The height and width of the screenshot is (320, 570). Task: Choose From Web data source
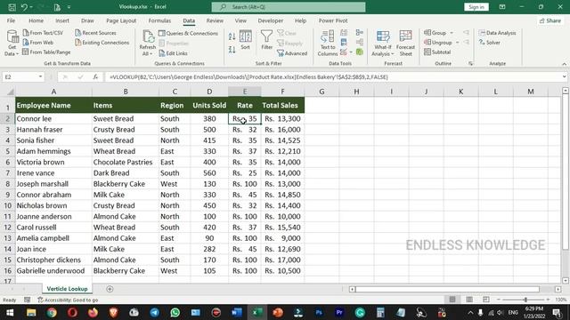38,43
